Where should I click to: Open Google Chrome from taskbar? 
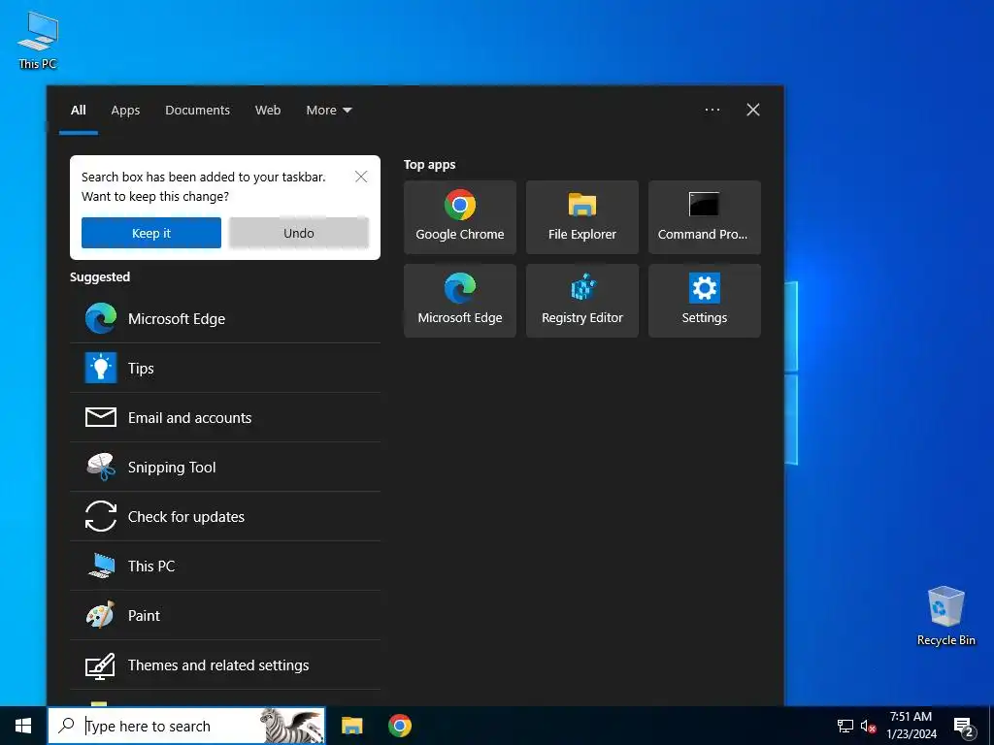(x=399, y=726)
